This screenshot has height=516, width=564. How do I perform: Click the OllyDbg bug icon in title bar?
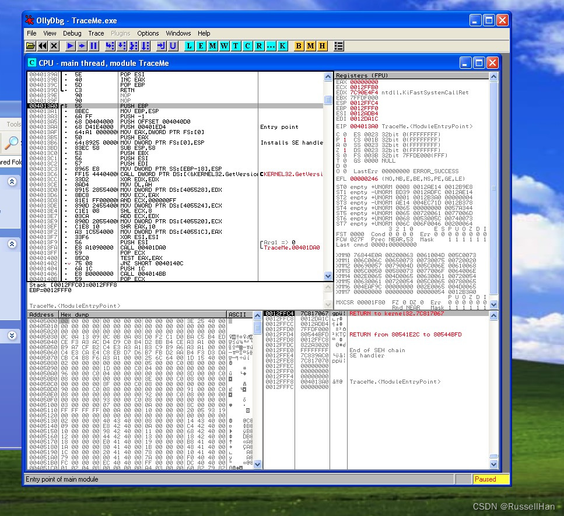tap(29, 20)
